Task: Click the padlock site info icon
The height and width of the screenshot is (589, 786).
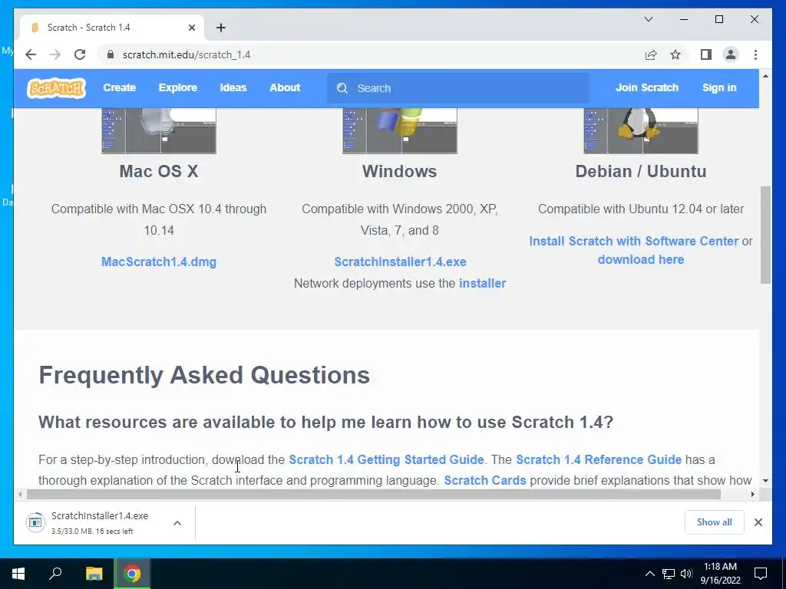Action: (x=111, y=54)
